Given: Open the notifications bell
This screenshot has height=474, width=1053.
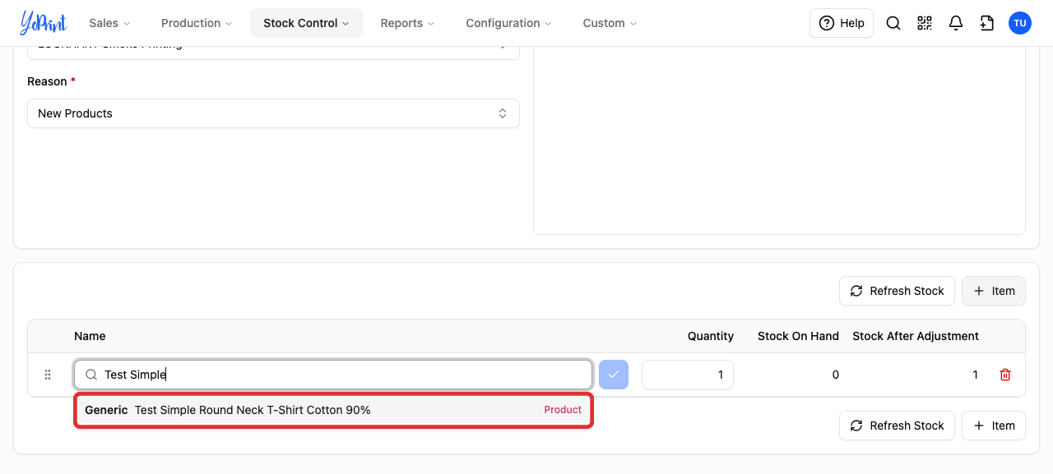Looking at the screenshot, I should point(956,23).
